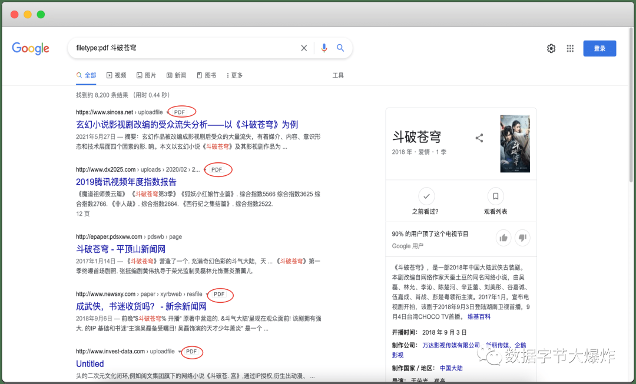Select the 全部 results tab
The width and height of the screenshot is (636, 384).
coord(86,75)
